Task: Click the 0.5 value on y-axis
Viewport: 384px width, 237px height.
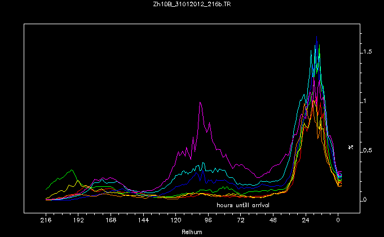Action: [368, 150]
